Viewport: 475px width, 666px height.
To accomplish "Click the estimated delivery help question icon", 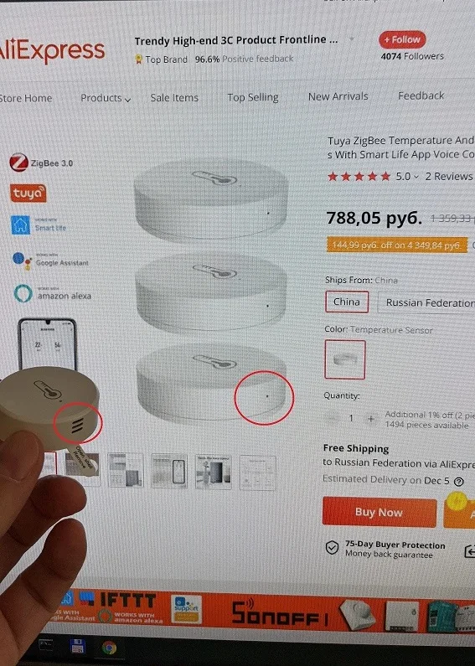I will (x=458, y=481).
